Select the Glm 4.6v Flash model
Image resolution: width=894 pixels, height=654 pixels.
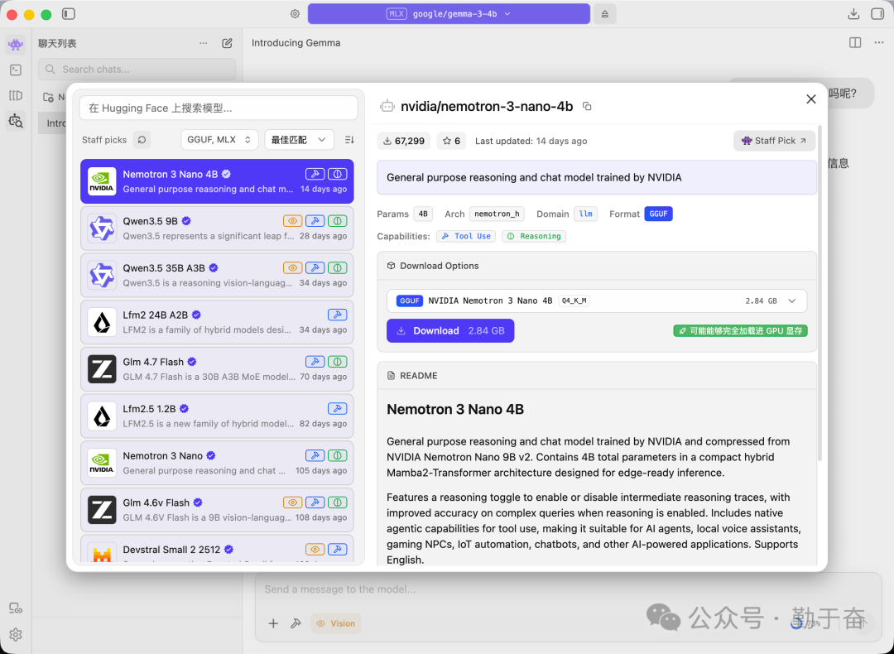point(217,510)
